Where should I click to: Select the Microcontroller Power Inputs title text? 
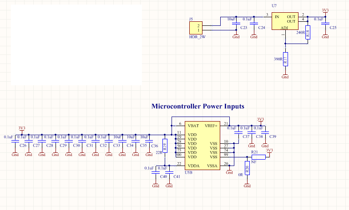point(197,106)
